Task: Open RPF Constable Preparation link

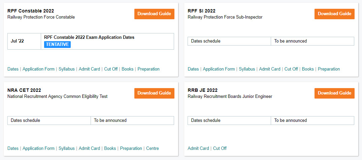Action: click(x=149, y=69)
